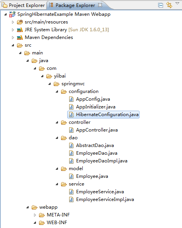Expand the META-INF folder
182x228 pixels.
[35, 215]
